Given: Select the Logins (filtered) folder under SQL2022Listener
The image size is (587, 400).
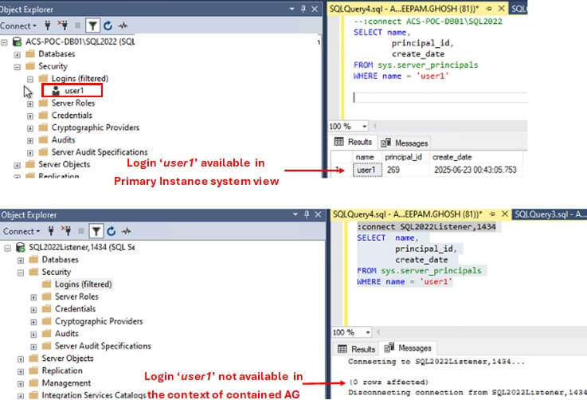Looking at the screenshot, I should (x=83, y=284).
